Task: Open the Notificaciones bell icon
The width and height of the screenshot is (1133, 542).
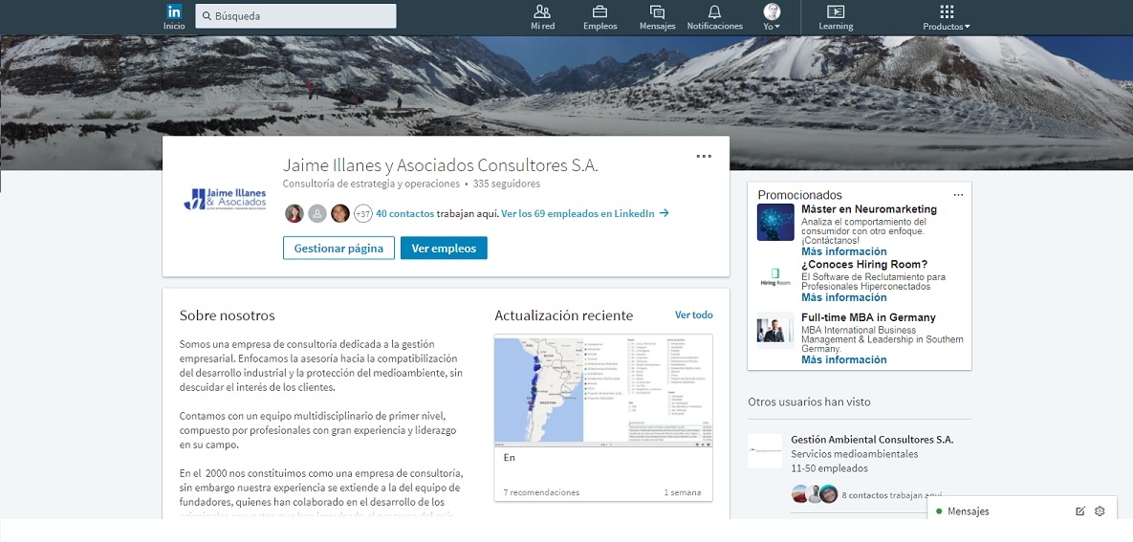Action: (x=714, y=11)
